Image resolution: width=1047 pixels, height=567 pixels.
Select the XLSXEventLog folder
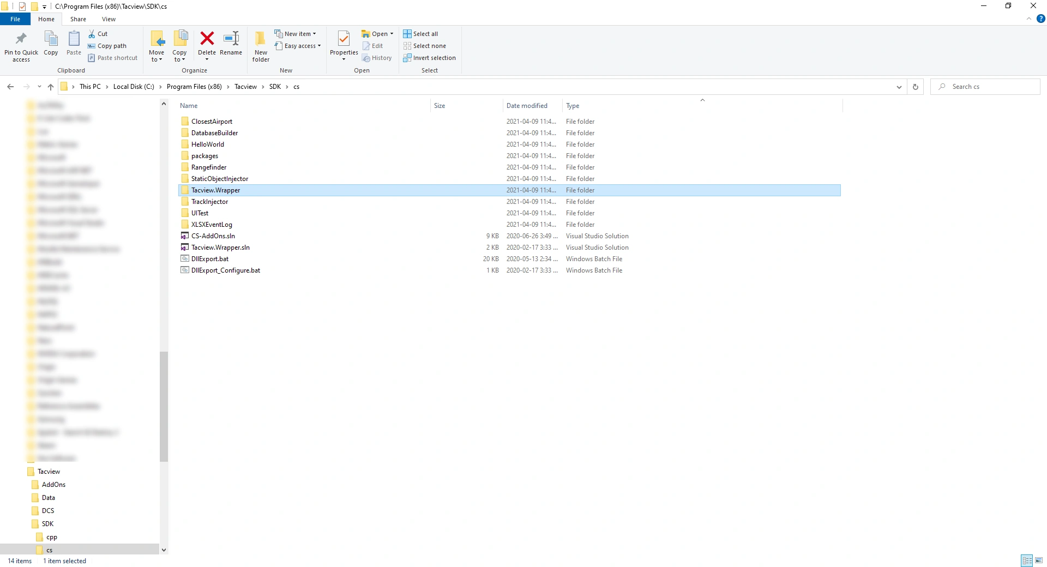pyautogui.click(x=212, y=225)
